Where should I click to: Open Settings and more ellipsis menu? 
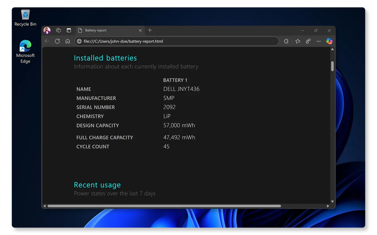319,41
